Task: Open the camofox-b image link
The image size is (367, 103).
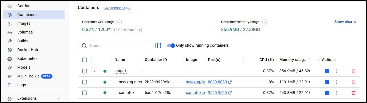Action: tap(196, 93)
